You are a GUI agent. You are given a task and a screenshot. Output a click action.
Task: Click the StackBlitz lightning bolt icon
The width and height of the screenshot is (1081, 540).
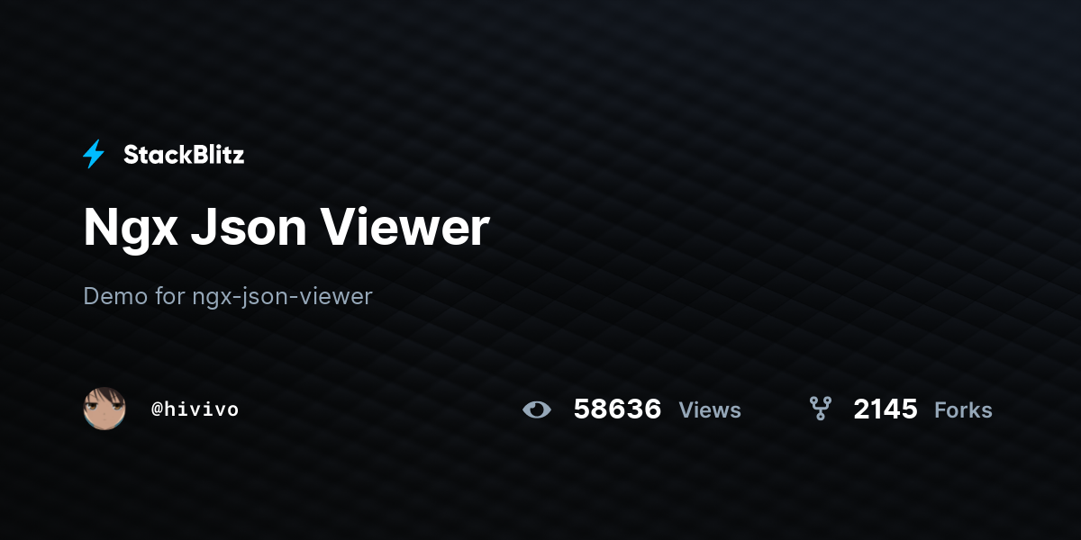coord(94,155)
